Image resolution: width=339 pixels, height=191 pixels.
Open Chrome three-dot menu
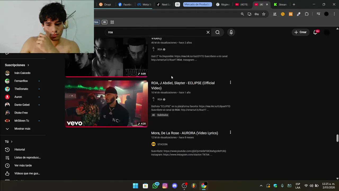334,14
